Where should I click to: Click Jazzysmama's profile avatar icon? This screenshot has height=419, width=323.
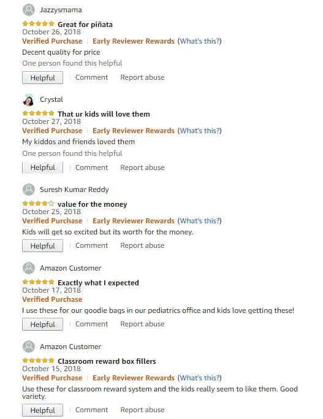29,10
